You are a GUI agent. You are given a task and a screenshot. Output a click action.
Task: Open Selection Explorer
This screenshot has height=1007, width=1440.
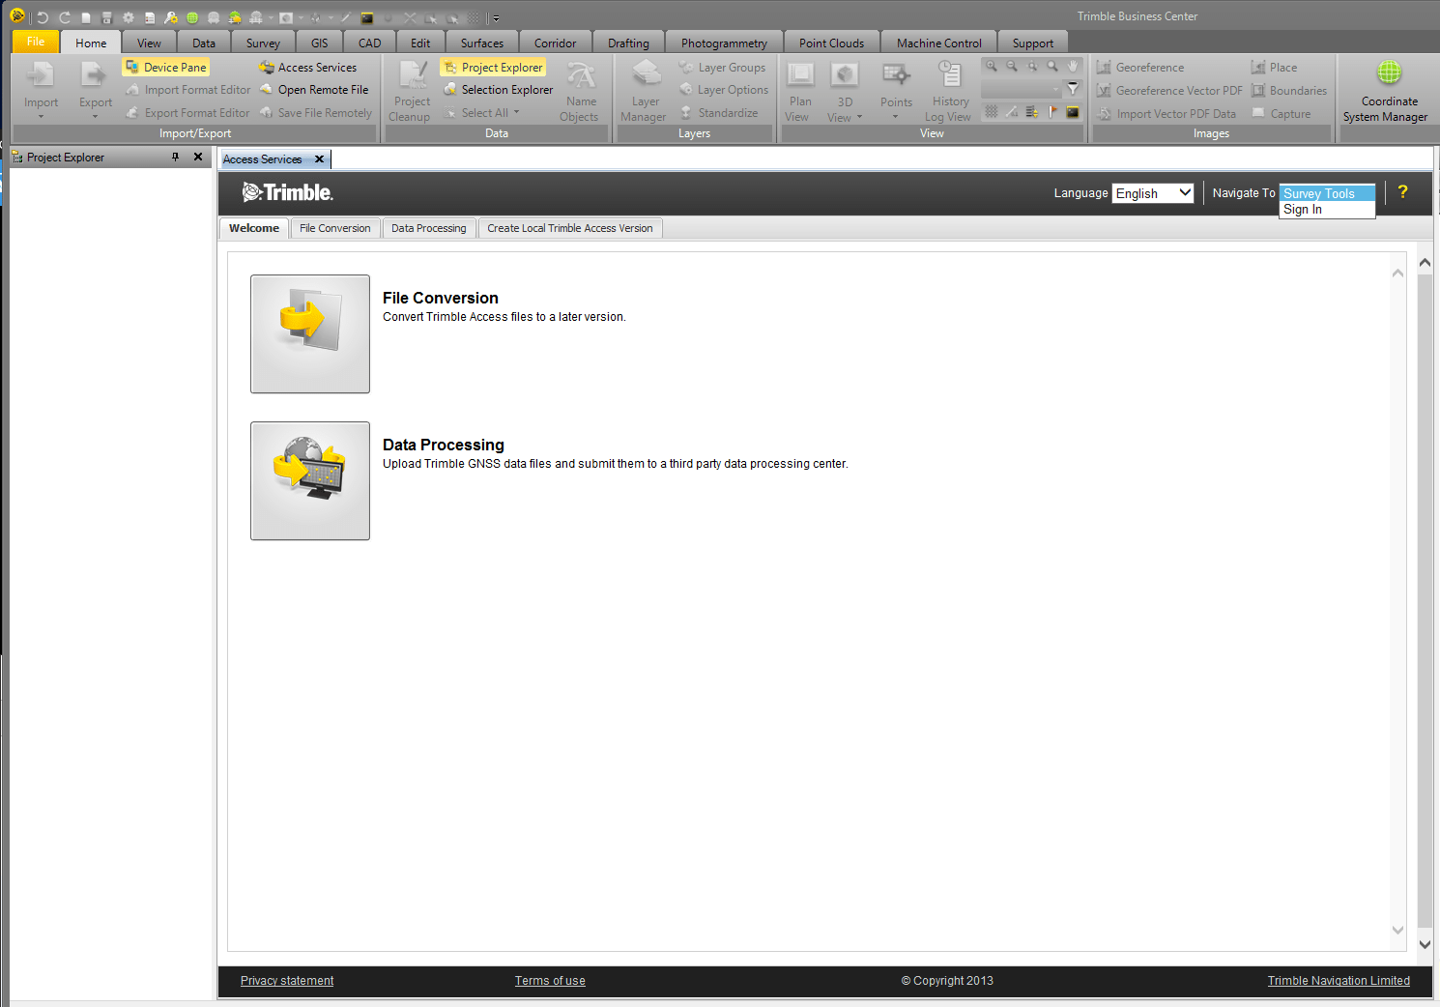pos(499,90)
